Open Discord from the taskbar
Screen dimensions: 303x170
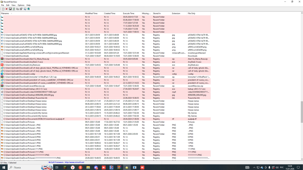[x=96, y=167]
